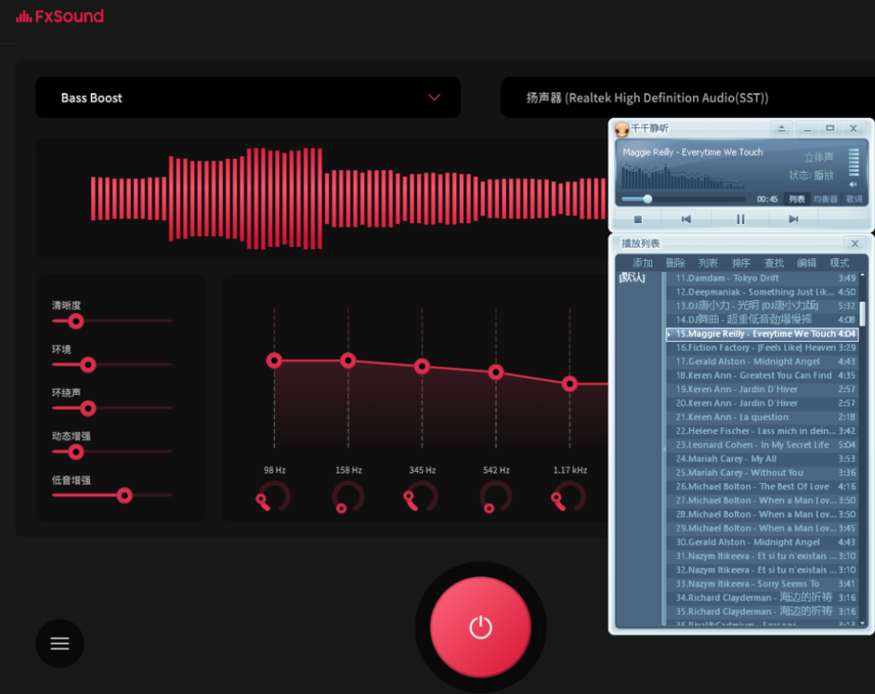Open the 删除 menu in the playlist
This screenshot has height=694, width=875.
click(675, 263)
